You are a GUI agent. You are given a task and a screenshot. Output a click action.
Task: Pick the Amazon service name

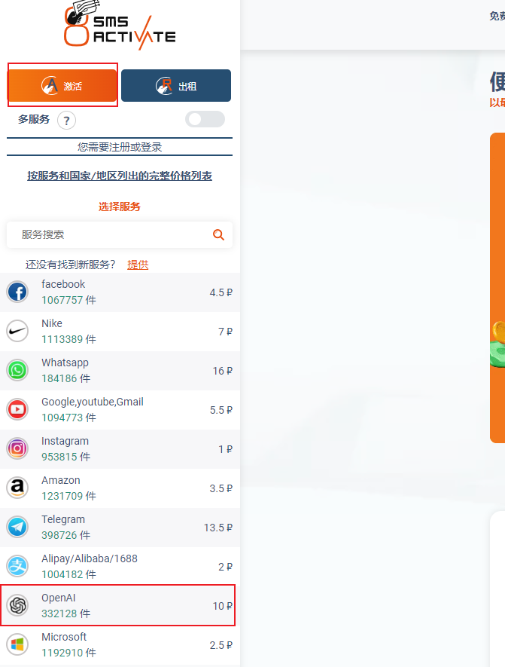[x=61, y=480]
